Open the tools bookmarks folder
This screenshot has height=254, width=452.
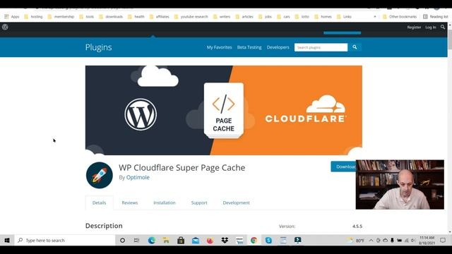(86, 17)
